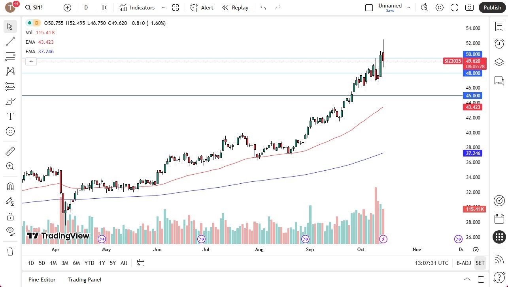This screenshot has height=287, width=508.
Task: Select the Measure ruler tool
Action: pos(10,151)
